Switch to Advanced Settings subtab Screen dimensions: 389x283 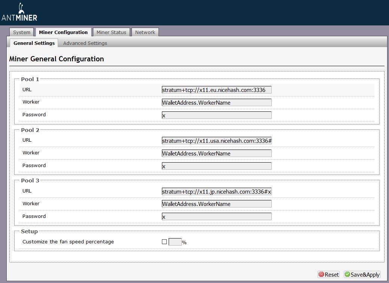(x=85, y=43)
